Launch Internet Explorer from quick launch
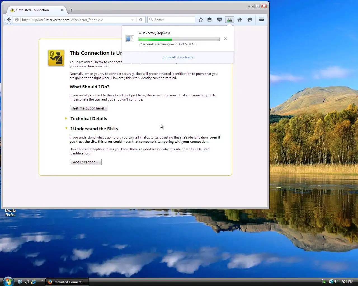 34,282
